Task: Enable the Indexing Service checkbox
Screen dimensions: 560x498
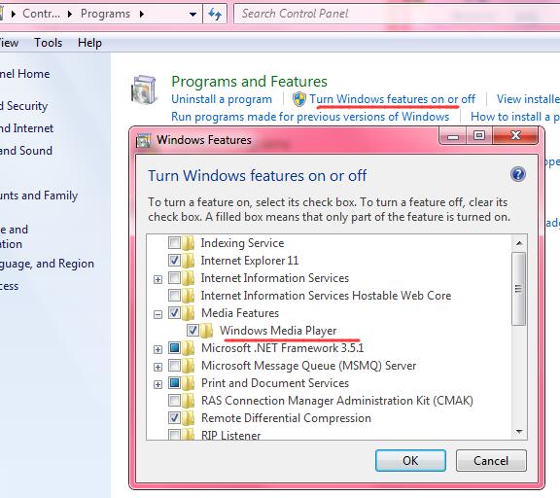Action: tap(174, 243)
